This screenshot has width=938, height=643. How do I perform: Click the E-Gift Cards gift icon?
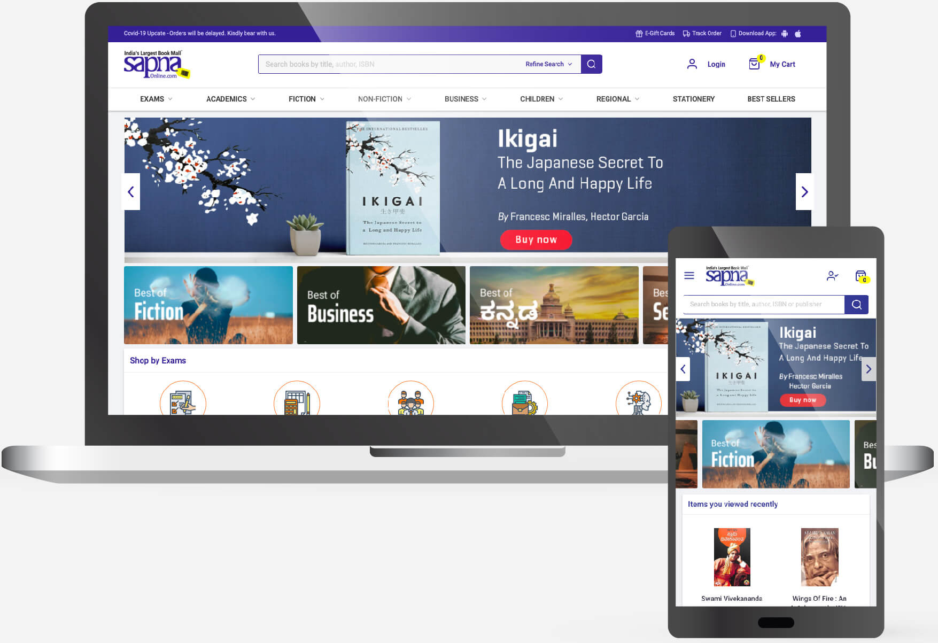click(x=639, y=34)
